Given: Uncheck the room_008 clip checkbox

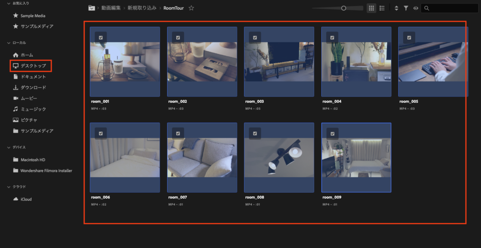Looking at the screenshot, I should (x=255, y=134).
